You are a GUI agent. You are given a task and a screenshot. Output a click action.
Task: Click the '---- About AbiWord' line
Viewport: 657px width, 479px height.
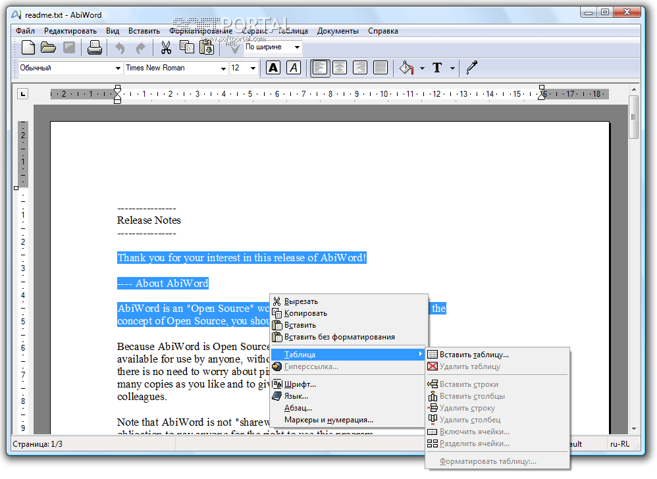click(163, 284)
